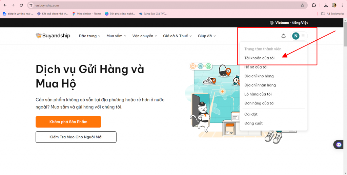Open the Chrome profile avatar
Viewport: 347px width, 175px height.
334,5
